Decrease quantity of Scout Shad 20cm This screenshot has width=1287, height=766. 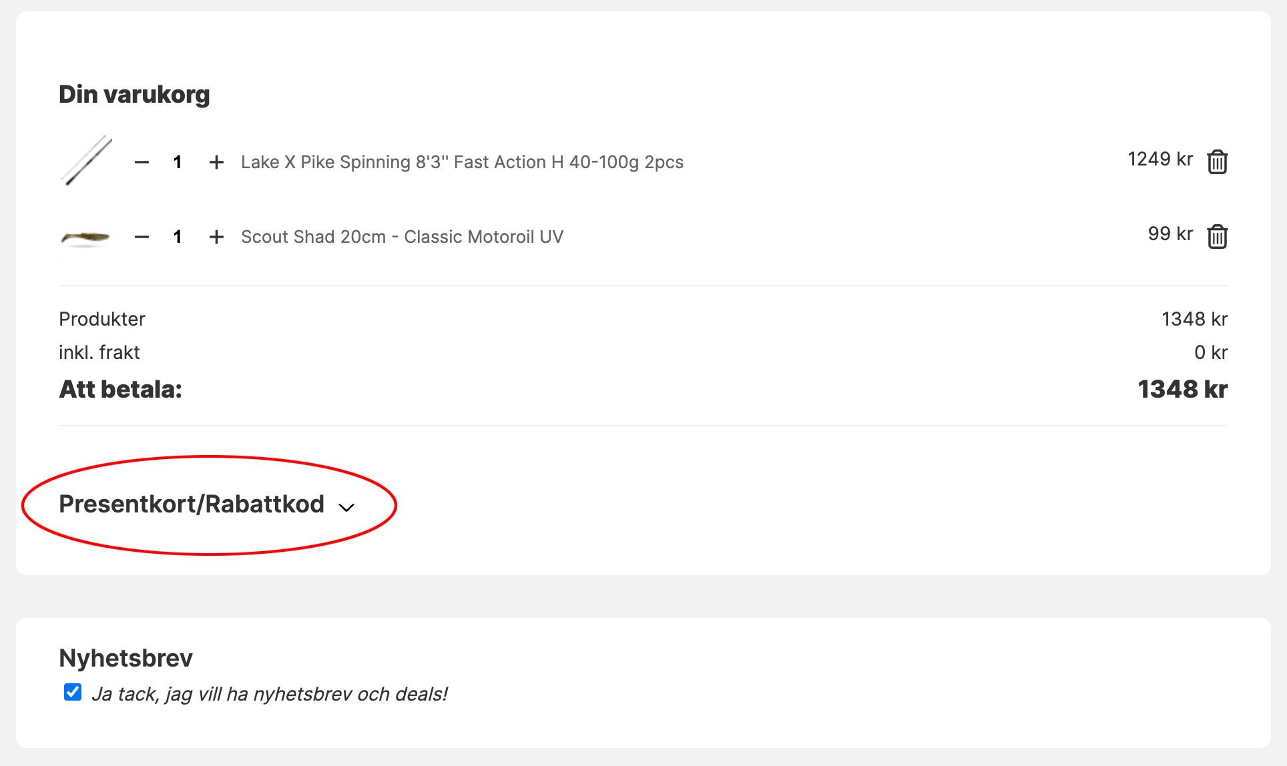tap(142, 237)
